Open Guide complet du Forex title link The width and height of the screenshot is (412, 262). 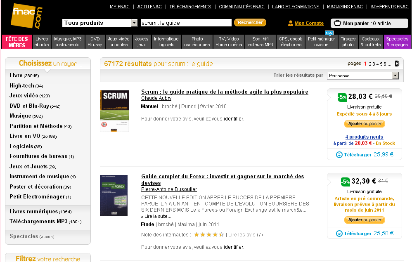click(x=223, y=179)
